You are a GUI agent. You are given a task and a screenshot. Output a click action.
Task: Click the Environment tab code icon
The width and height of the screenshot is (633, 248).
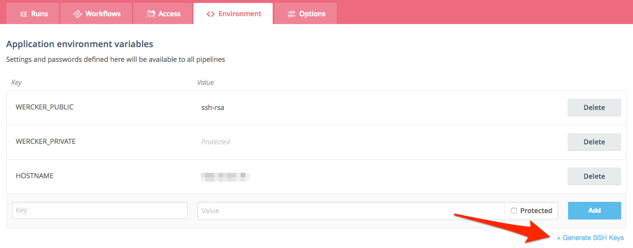tap(211, 14)
